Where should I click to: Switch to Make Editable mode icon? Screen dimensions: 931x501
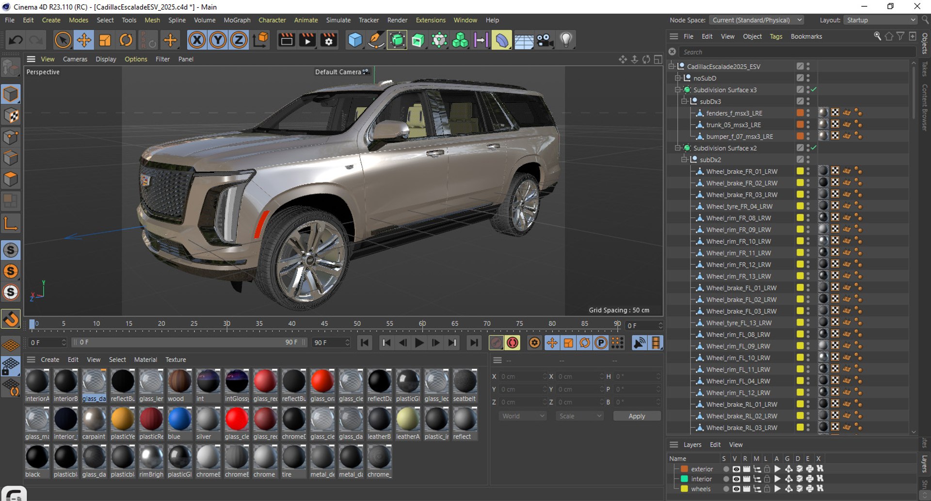[x=10, y=68]
